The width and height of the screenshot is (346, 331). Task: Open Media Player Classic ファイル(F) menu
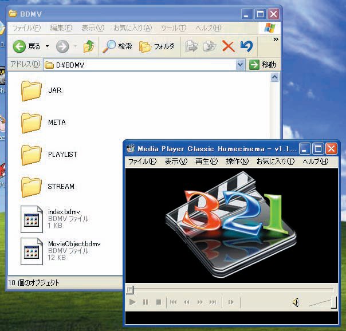click(142, 161)
